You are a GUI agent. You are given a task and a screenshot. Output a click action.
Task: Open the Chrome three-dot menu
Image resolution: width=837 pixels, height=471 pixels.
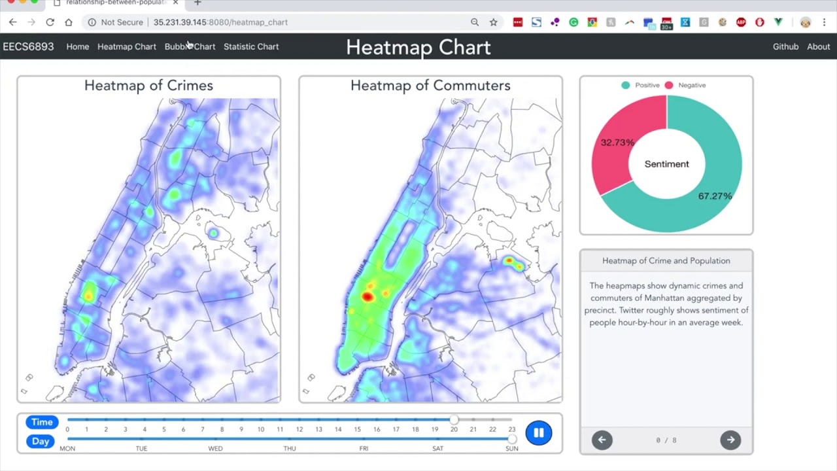click(824, 22)
